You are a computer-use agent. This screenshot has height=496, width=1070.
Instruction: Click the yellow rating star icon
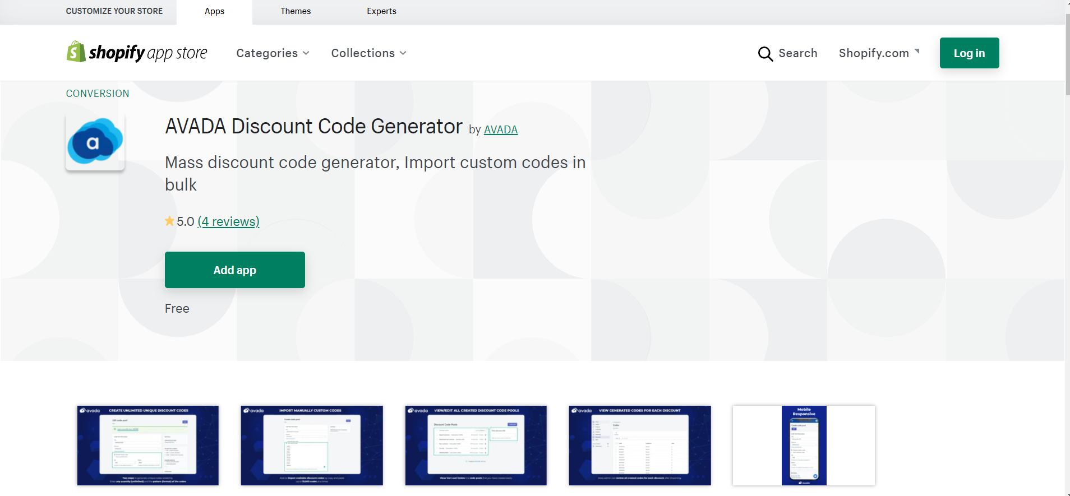tap(169, 221)
